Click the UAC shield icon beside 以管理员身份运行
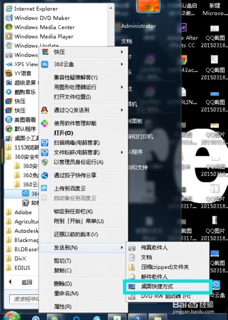 [x=44, y=162]
